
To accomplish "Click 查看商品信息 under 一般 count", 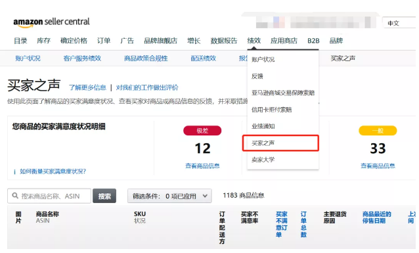I will click(x=378, y=166).
